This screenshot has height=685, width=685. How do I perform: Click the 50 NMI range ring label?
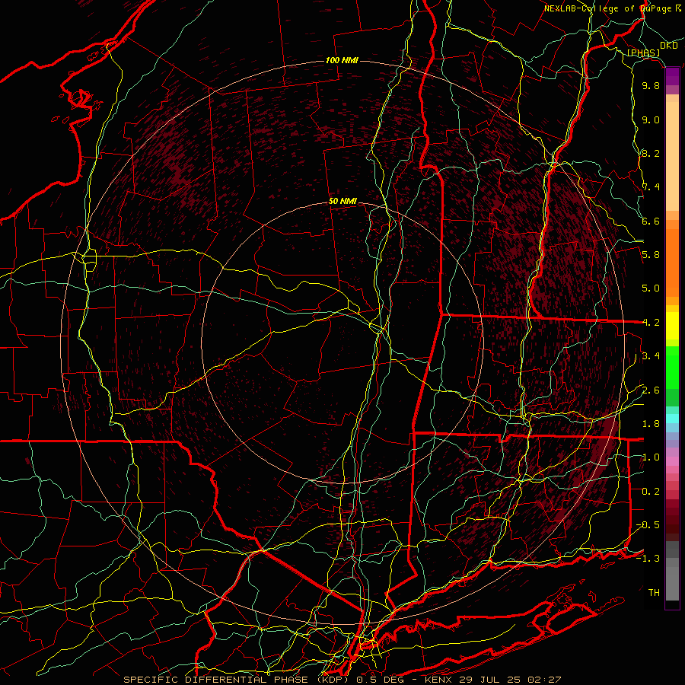click(x=342, y=202)
